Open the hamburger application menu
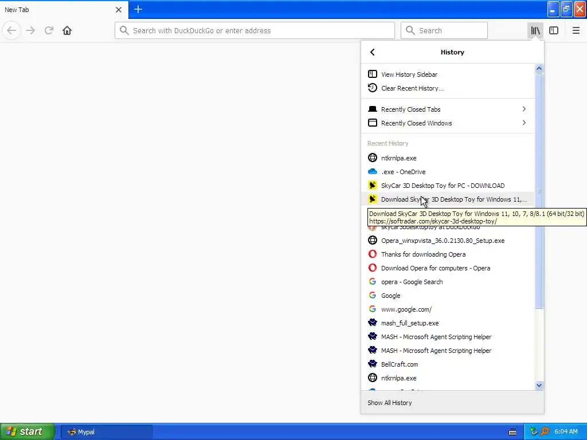Viewport: 587px width, 440px height. (576, 30)
